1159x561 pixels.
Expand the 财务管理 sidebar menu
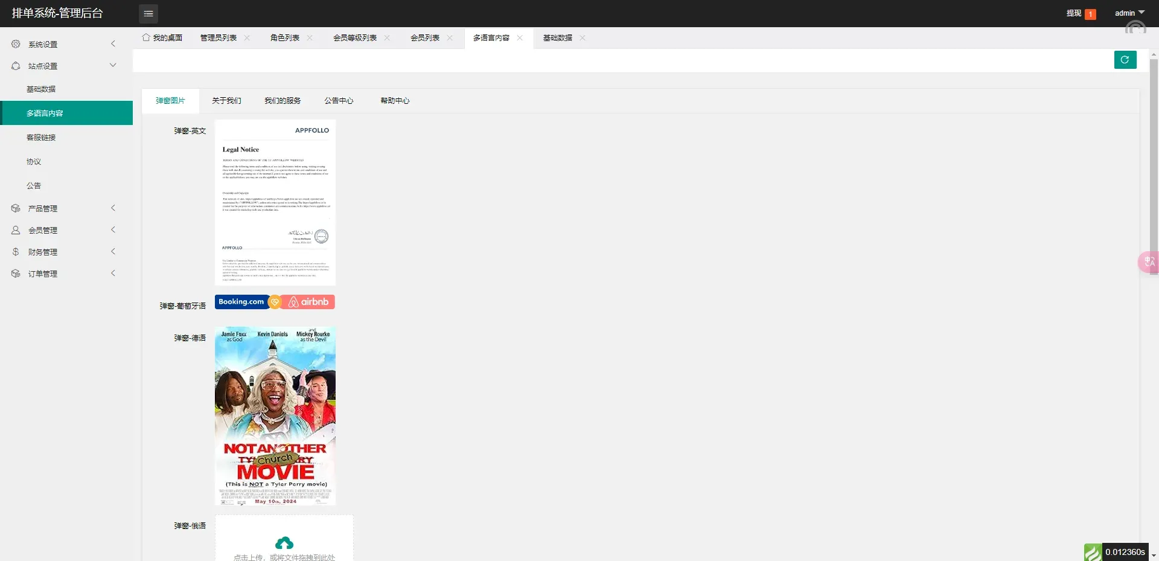point(63,252)
